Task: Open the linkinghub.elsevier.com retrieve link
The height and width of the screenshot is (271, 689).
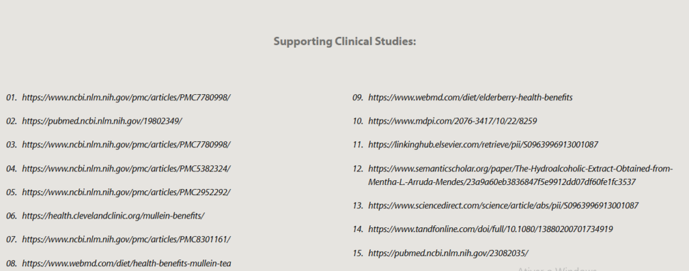Action: 483,145
